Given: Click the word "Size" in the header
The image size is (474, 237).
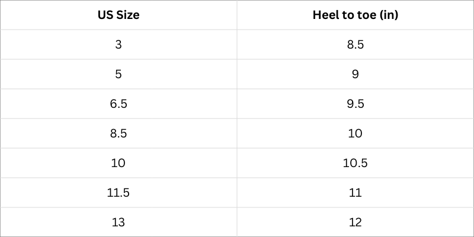Looking at the screenshot, I should point(127,15).
